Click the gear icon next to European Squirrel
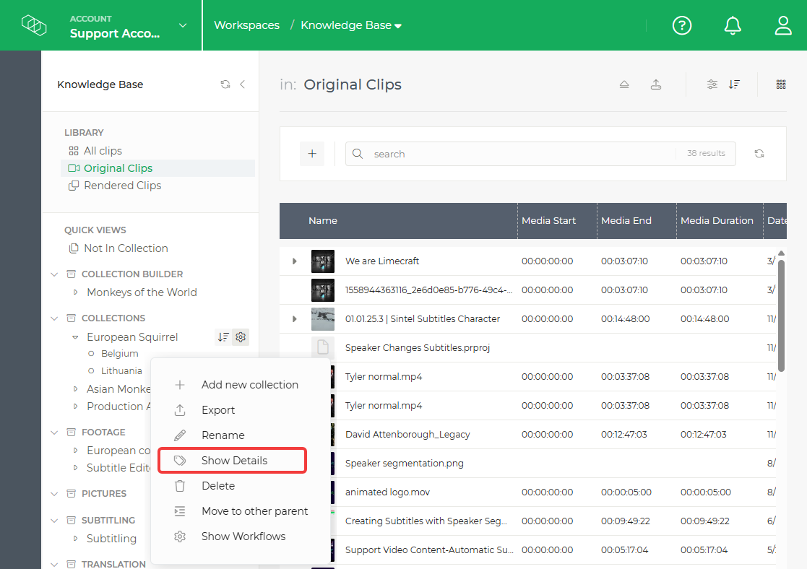 pos(241,337)
